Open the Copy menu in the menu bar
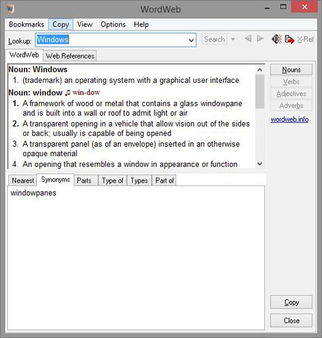The width and height of the screenshot is (322, 338). (61, 25)
